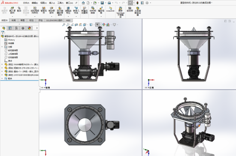Toggle the pin icon next to the menus
Image resolution: width=236 pixels, height=156 pixels.
pos(76,3)
